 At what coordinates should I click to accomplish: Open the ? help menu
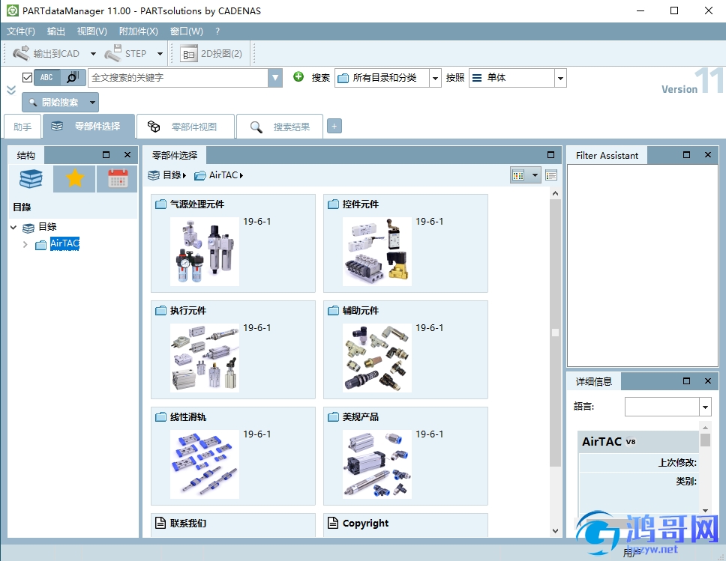coord(217,31)
